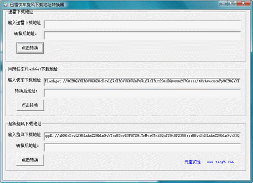Click the 迅雷下载地址 group title
The image size is (253, 183).
(x=21, y=12)
